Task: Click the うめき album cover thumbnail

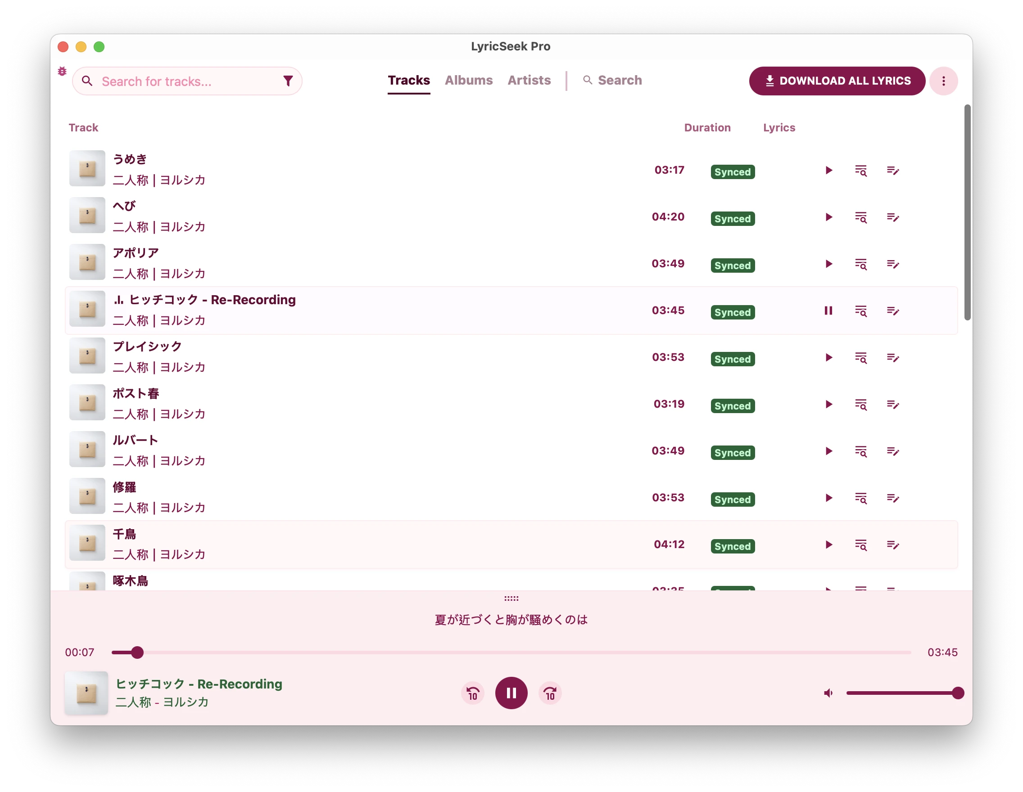Action: click(87, 168)
